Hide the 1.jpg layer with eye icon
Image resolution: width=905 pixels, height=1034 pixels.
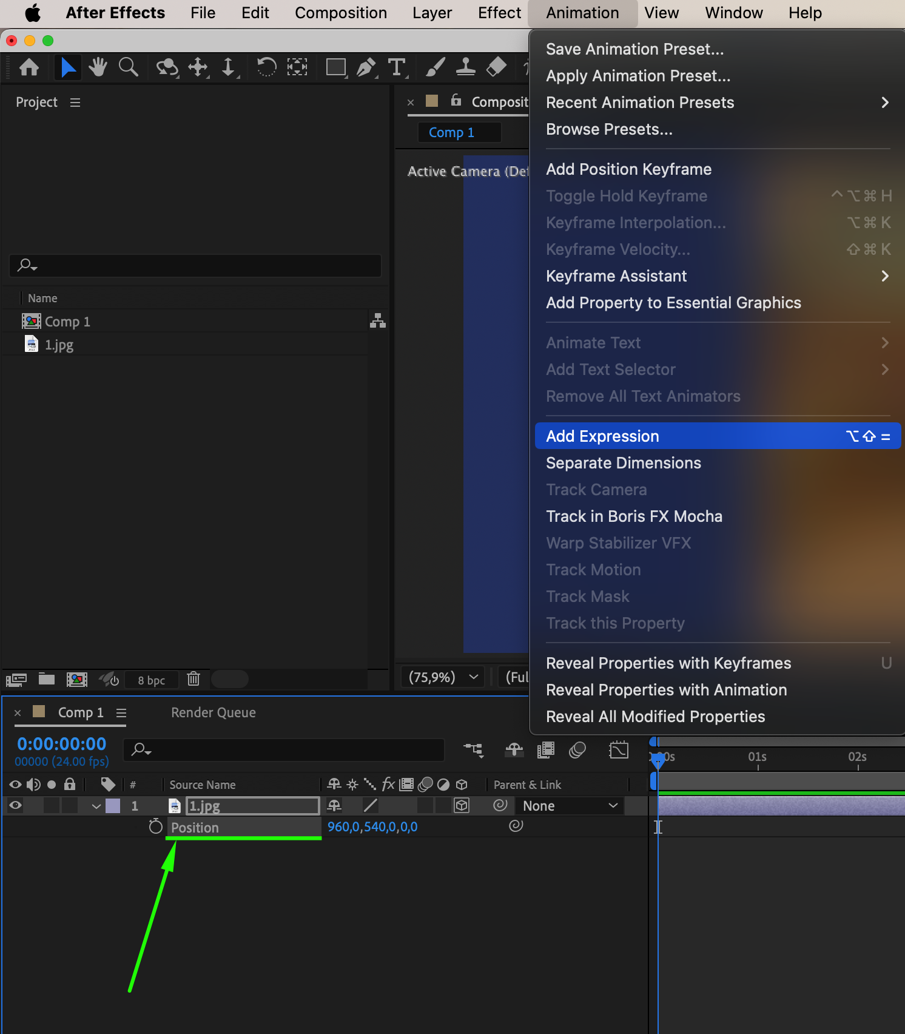pos(16,805)
